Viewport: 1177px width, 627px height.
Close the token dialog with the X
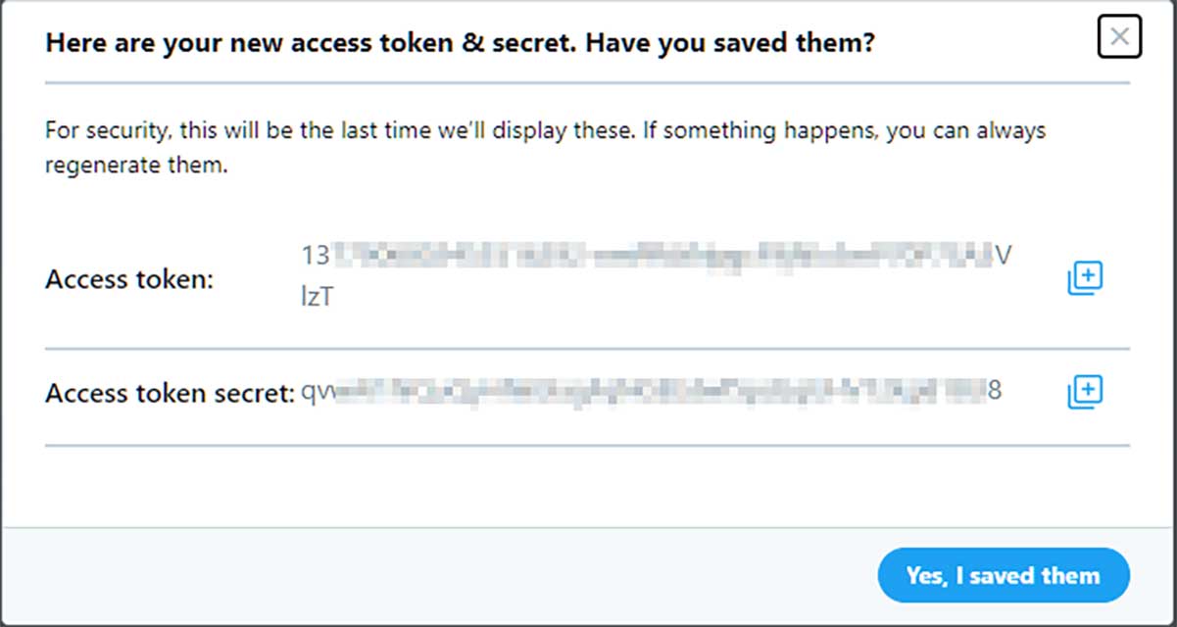(x=1119, y=37)
